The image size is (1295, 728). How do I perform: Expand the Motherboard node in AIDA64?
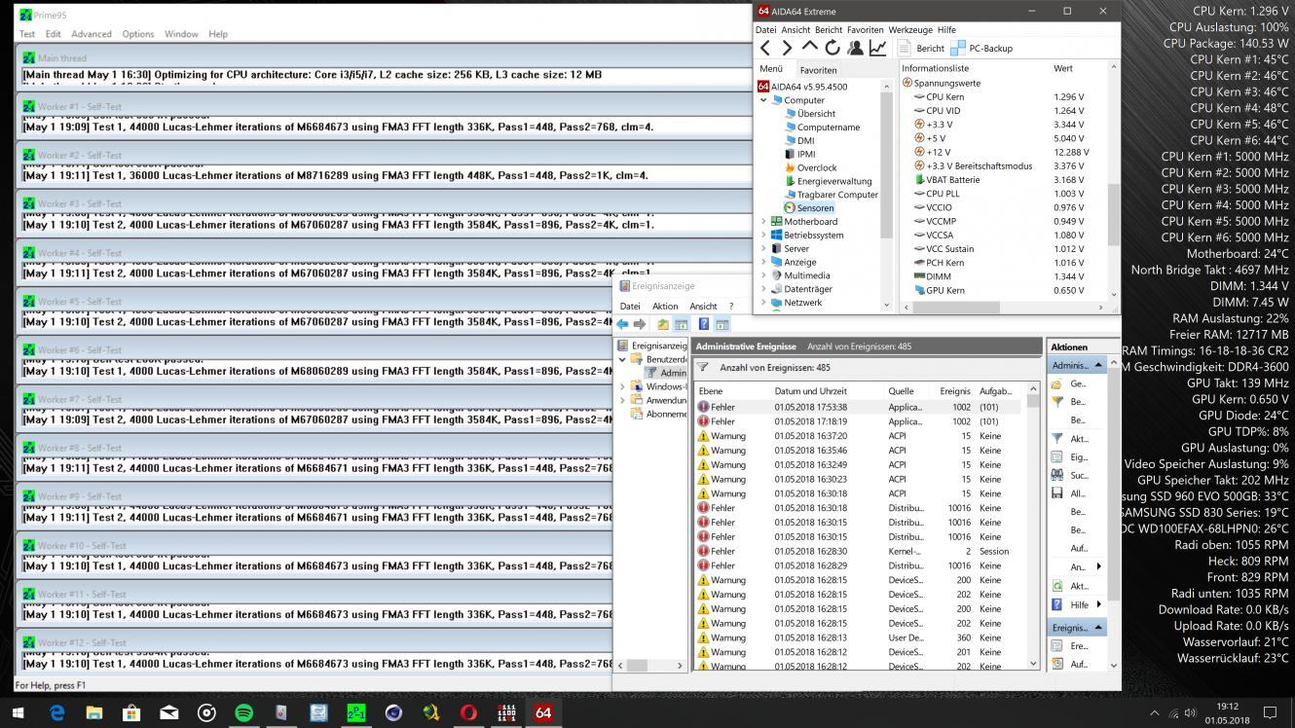point(763,221)
